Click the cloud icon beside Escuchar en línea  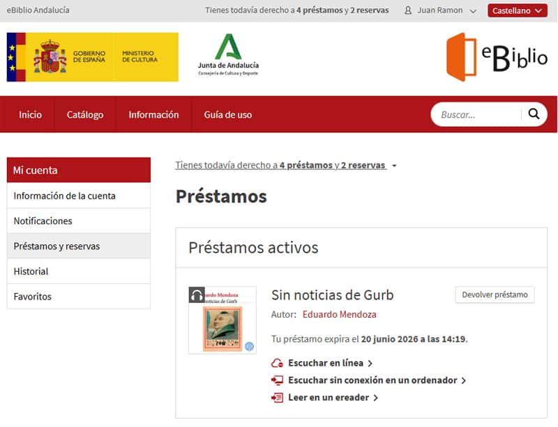pyautogui.click(x=277, y=363)
